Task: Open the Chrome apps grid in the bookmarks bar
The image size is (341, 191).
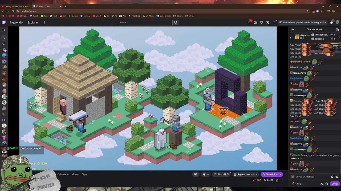Action: [x=3, y=16]
